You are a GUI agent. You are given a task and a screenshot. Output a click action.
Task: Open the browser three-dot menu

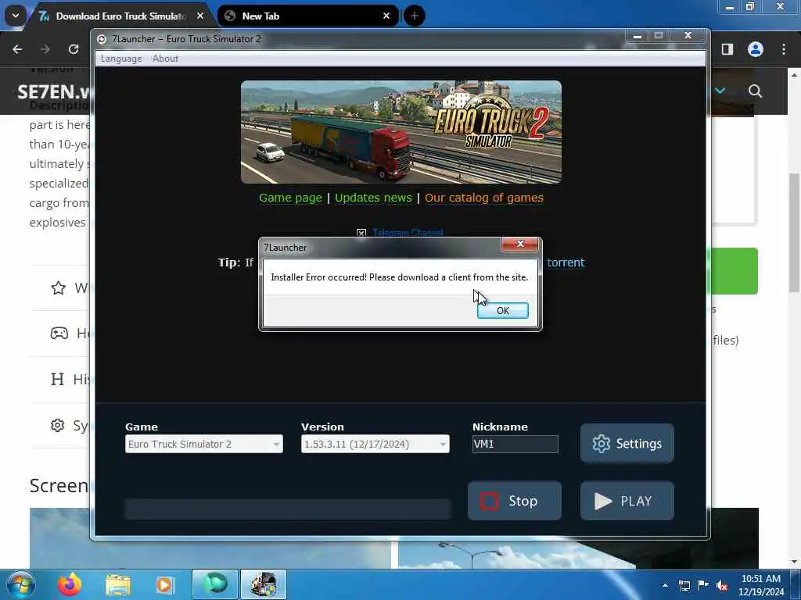[x=784, y=49]
